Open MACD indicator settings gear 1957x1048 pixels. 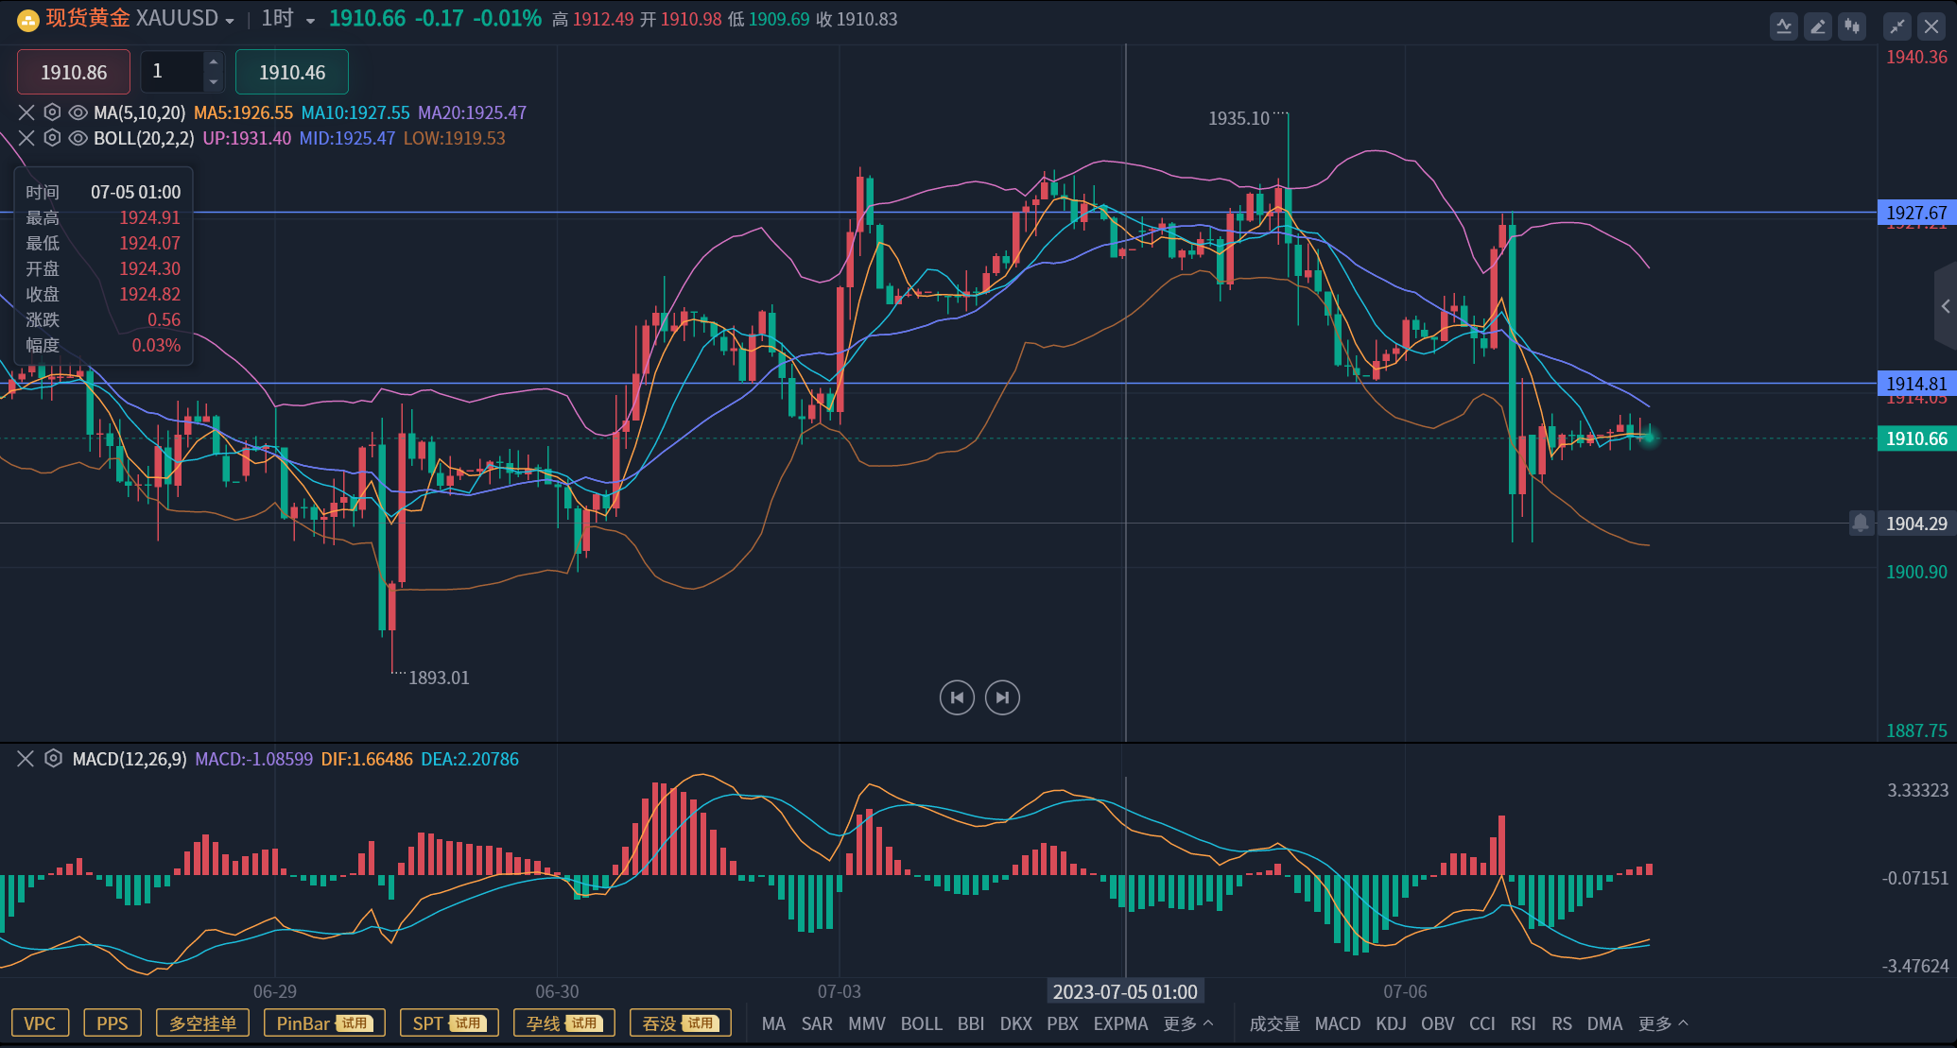pos(53,759)
